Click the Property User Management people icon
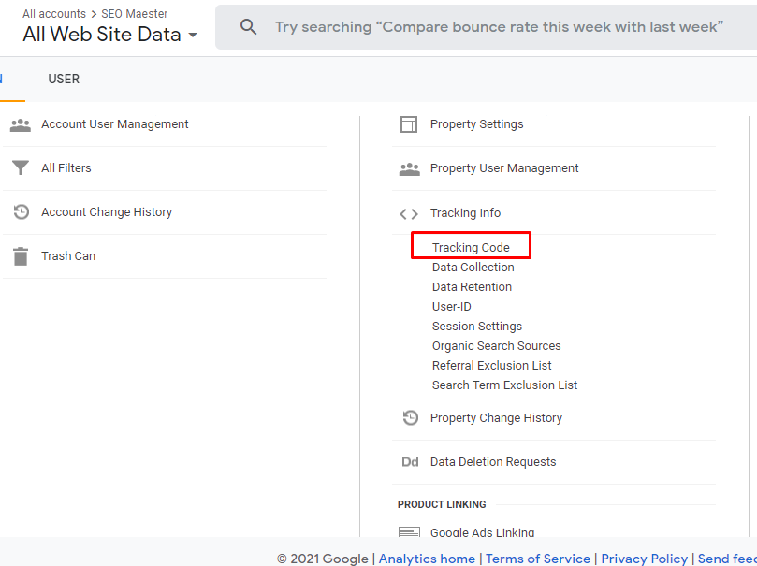The width and height of the screenshot is (757, 566). click(410, 169)
